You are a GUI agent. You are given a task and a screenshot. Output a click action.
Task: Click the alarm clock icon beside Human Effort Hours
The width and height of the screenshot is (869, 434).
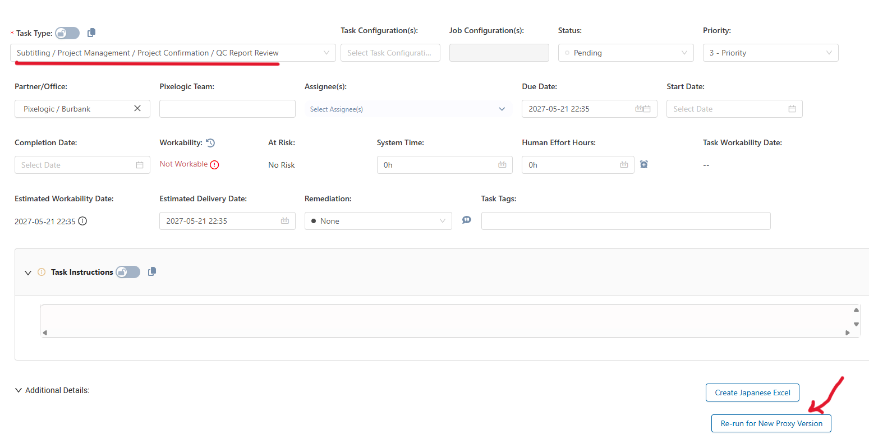pyautogui.click(x=644, y=164)
